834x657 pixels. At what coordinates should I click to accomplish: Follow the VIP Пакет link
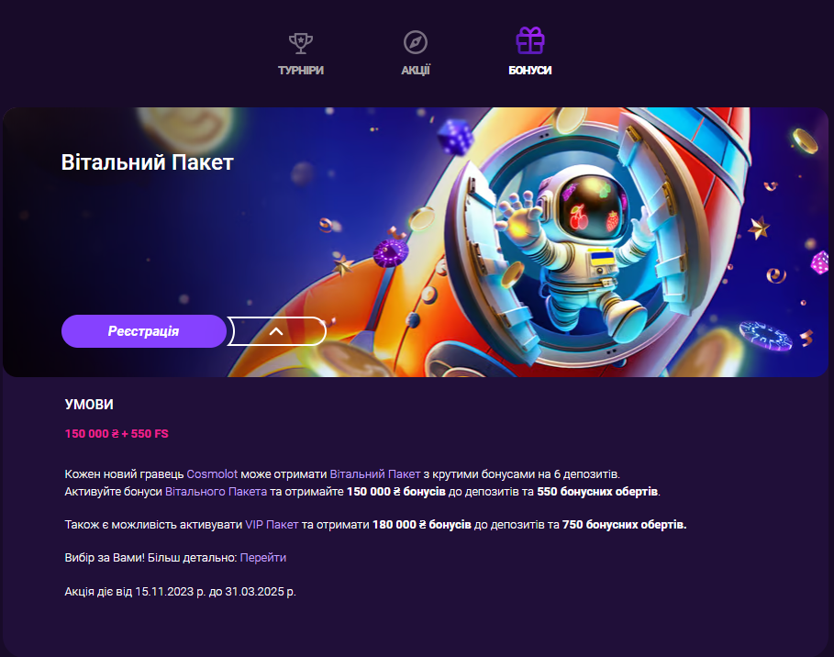tap(272, 525)
